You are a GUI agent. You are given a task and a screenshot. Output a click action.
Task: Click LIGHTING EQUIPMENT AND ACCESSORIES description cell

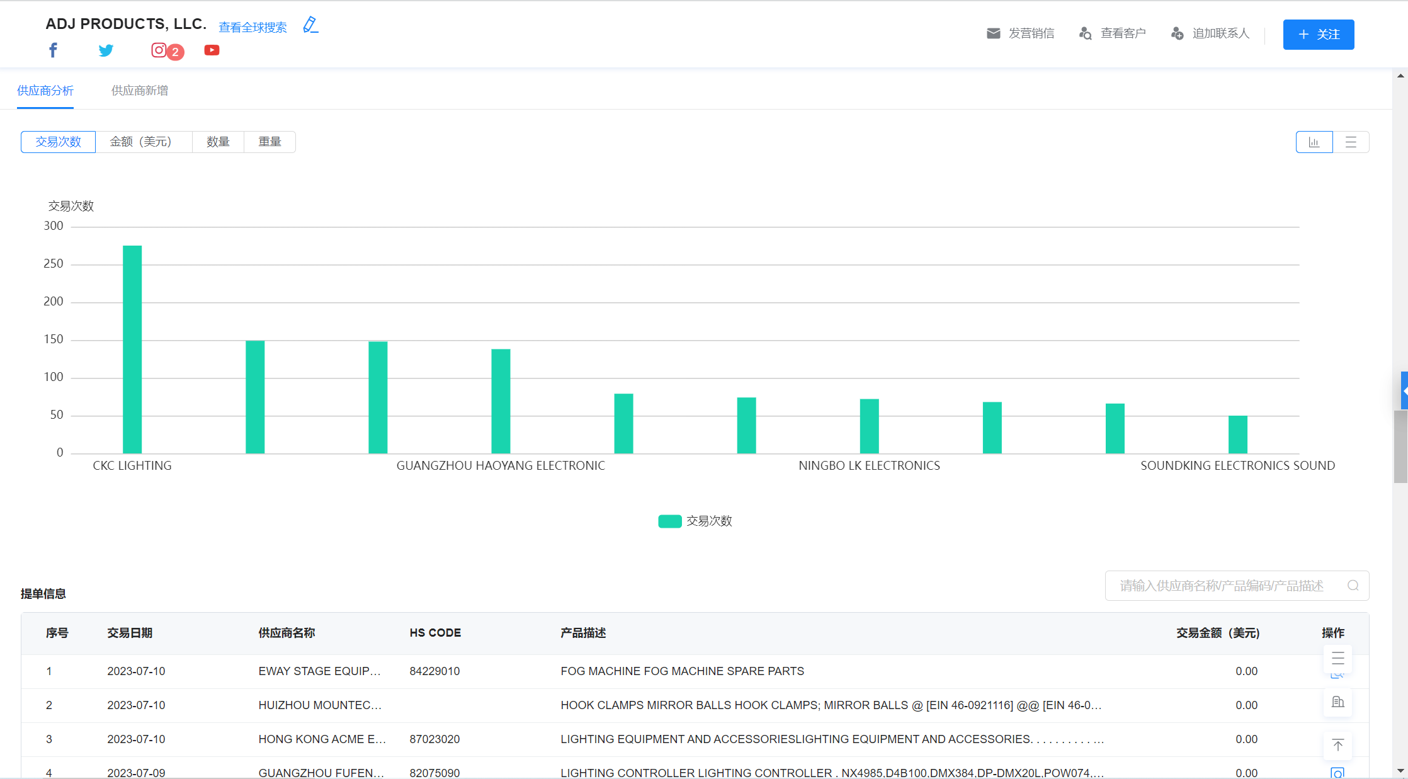coord(832,739)
